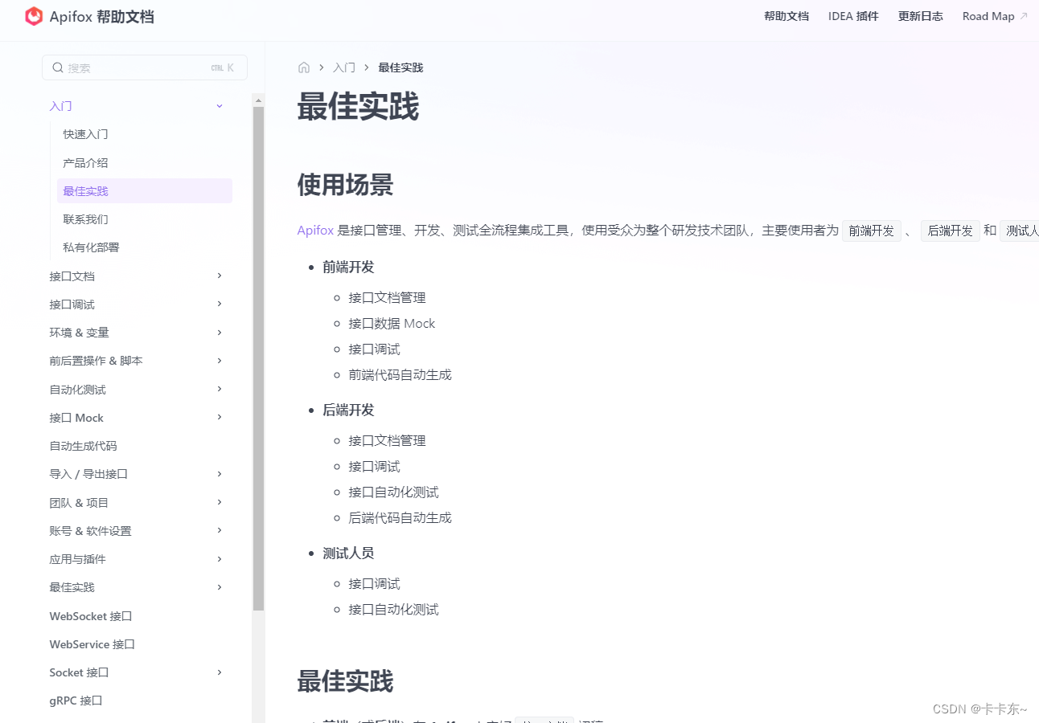Expand the 接口 Mock section chevron
The height and width of the screenshot is (723, 1039).
click(220, 417)
